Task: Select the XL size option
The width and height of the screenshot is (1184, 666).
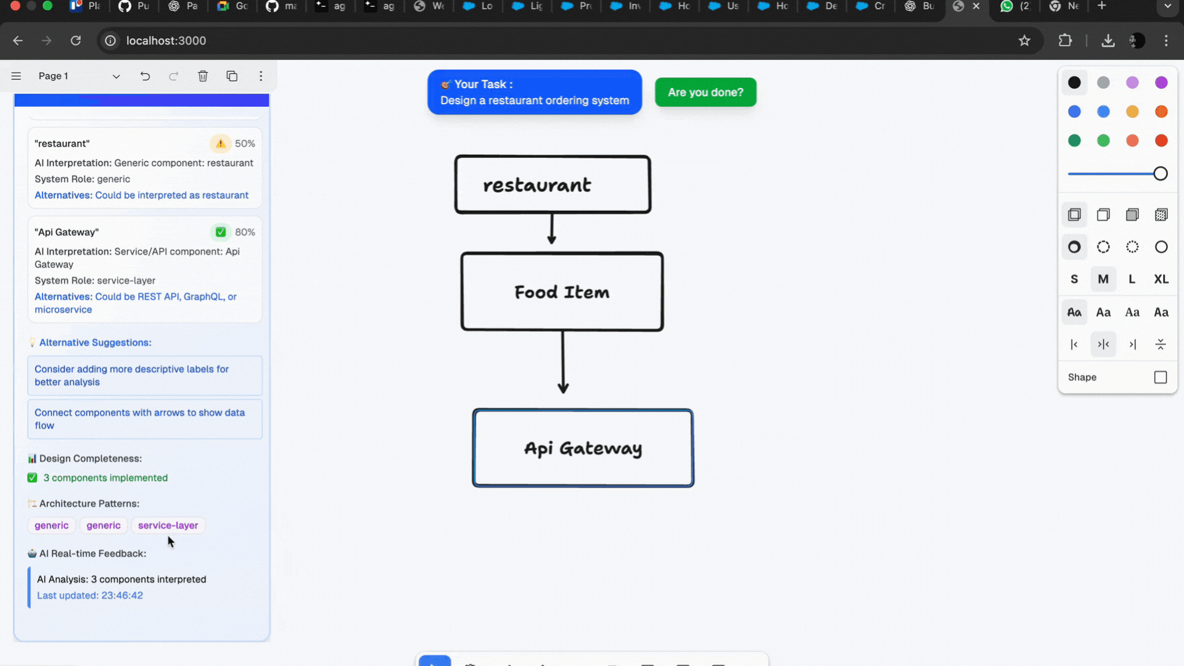Action: click(1161, 279)
